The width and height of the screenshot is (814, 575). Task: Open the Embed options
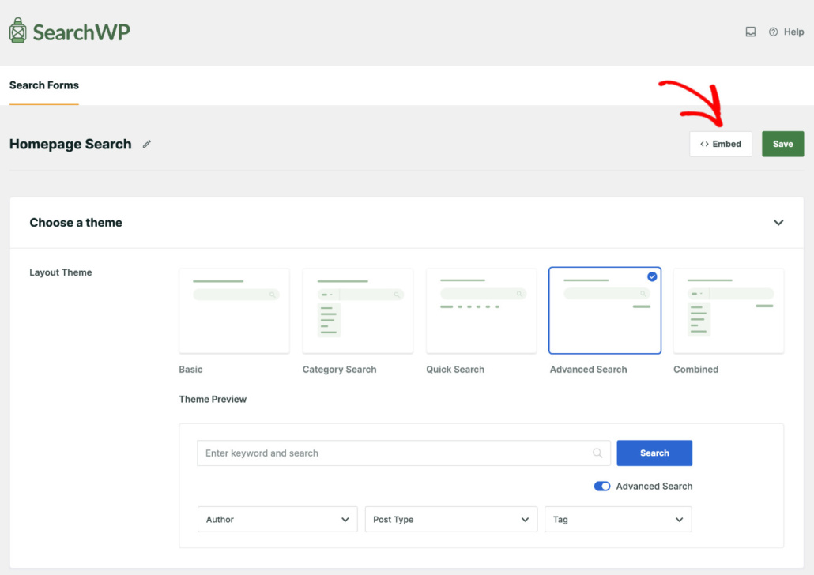coord(721,144)
